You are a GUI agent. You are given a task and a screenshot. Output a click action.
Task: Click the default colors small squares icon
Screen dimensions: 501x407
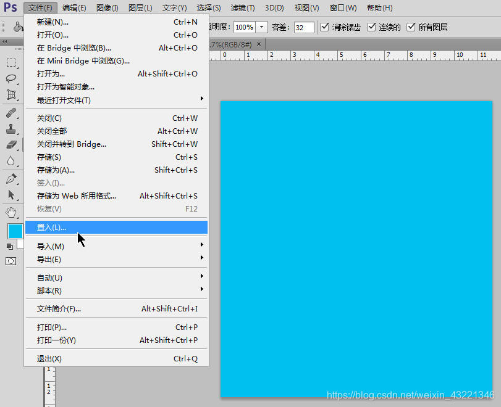10,247
